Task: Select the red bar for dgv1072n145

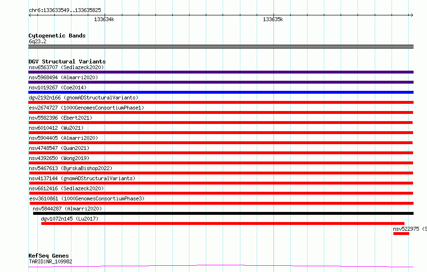Action: click(x=223, y=223)
